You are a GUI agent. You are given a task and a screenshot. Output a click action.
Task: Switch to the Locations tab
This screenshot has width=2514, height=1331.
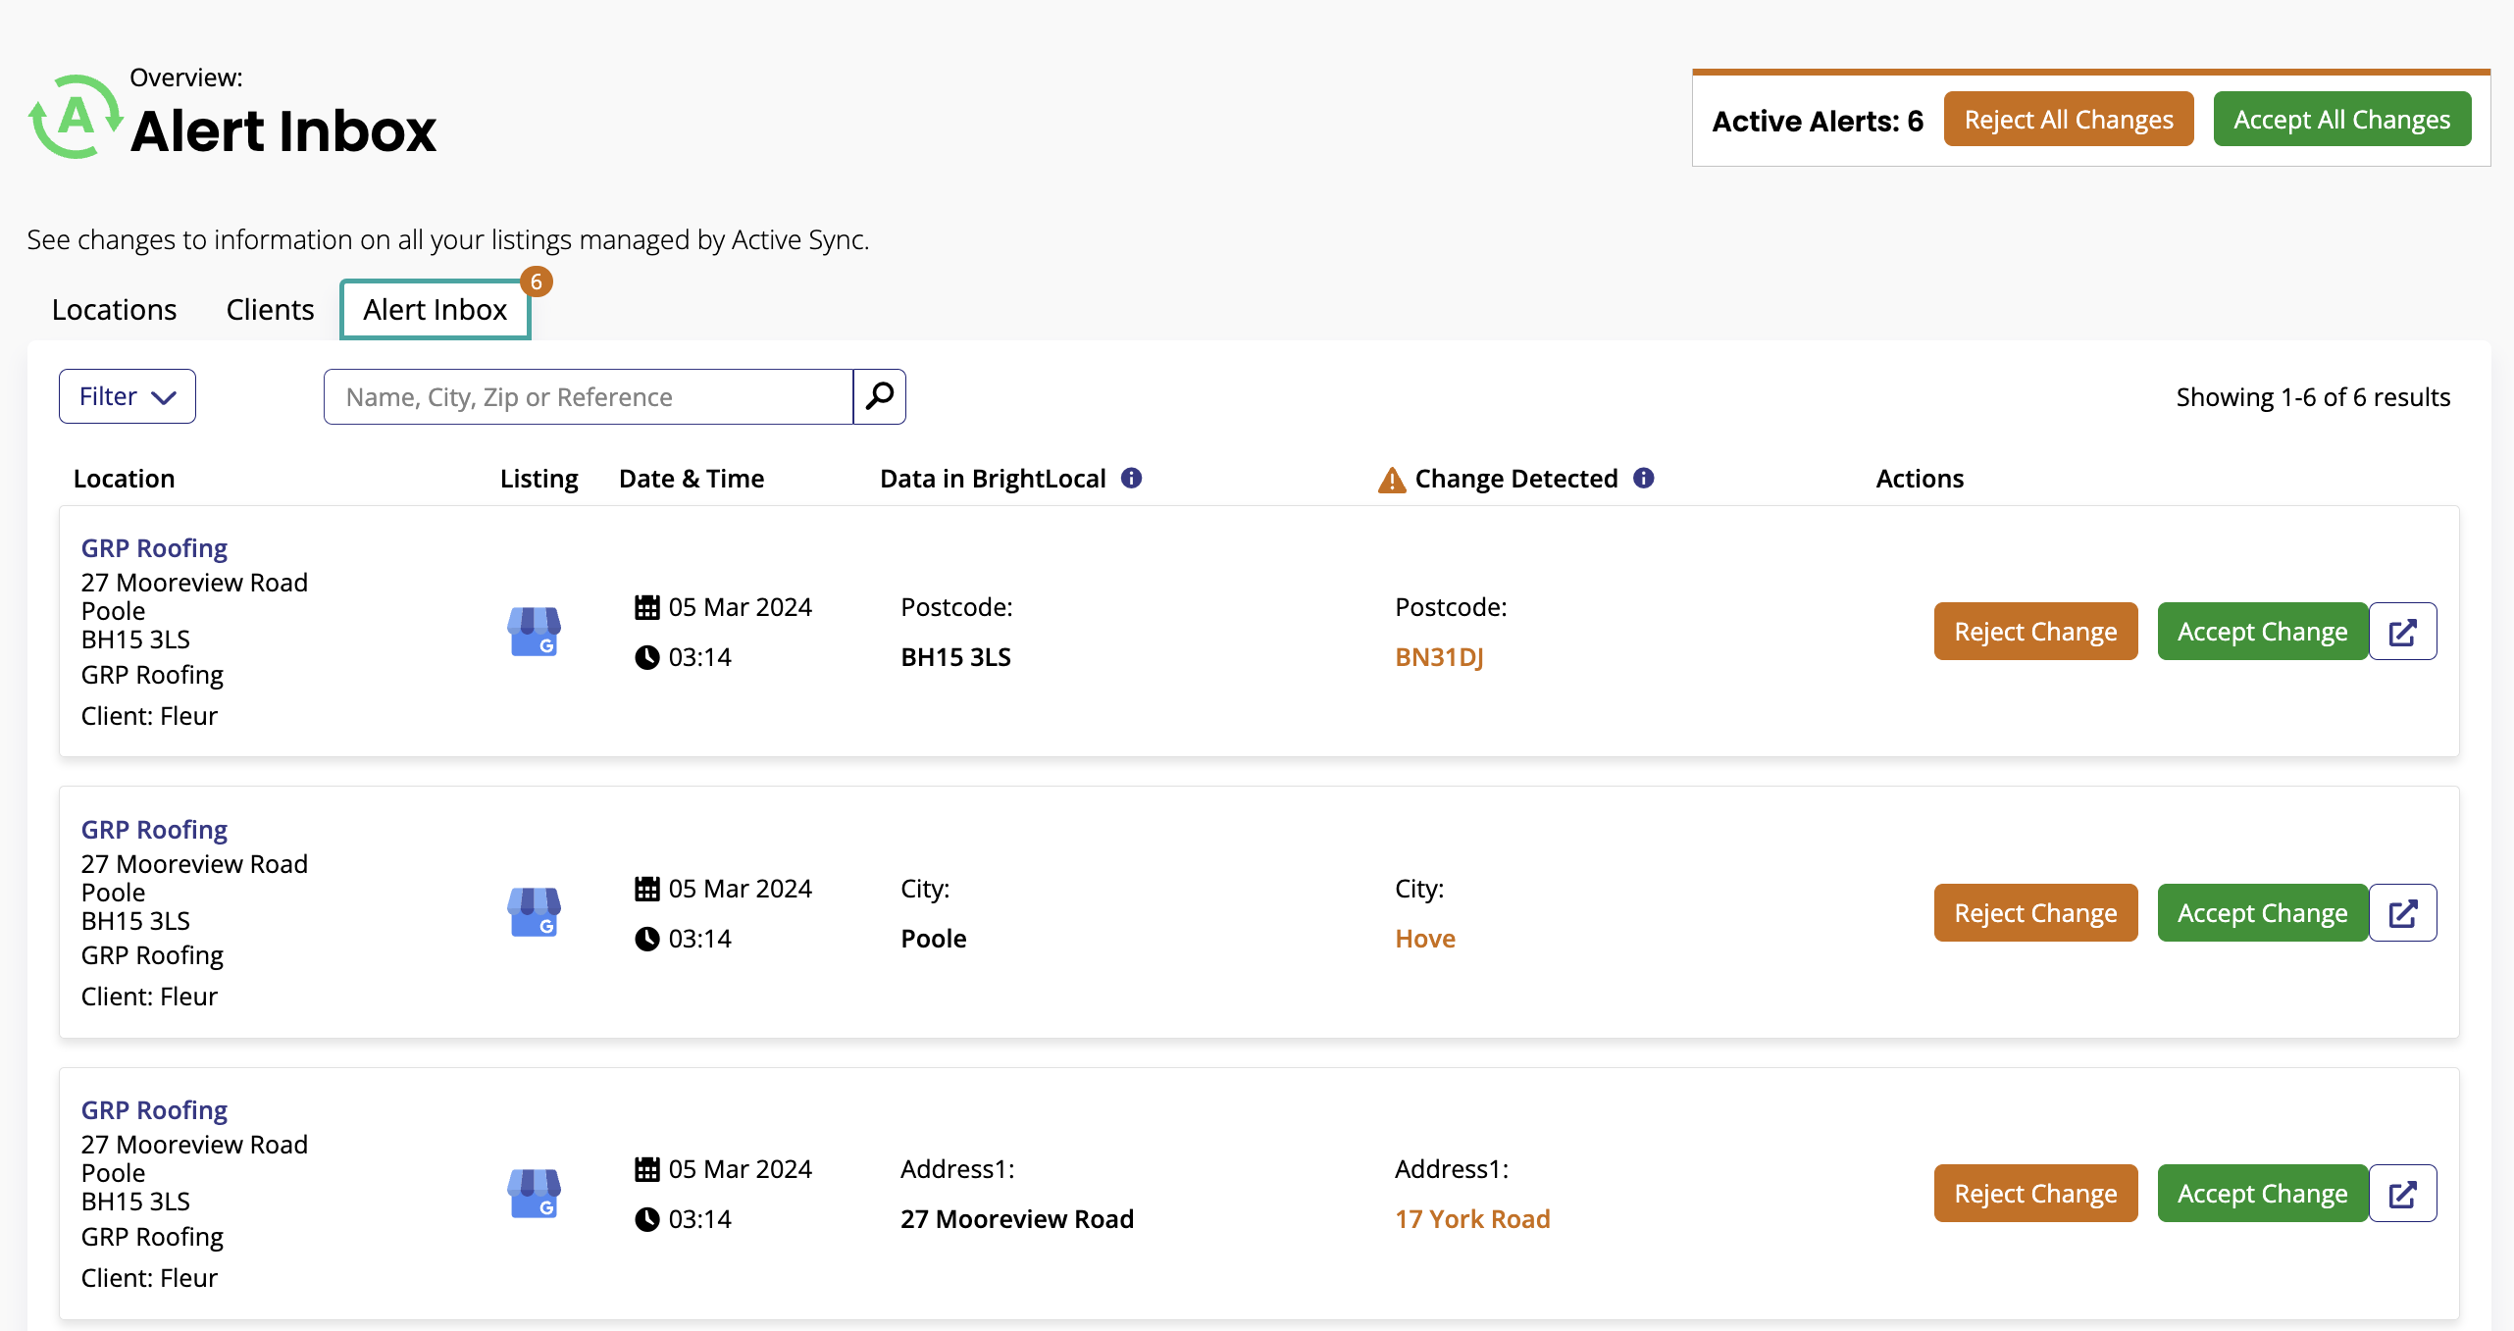pos(114,310)
